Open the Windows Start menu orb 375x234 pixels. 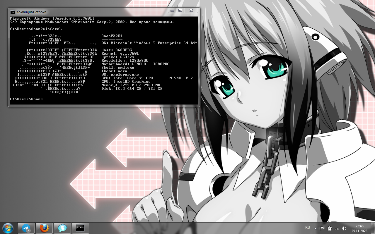click(8, 228)
